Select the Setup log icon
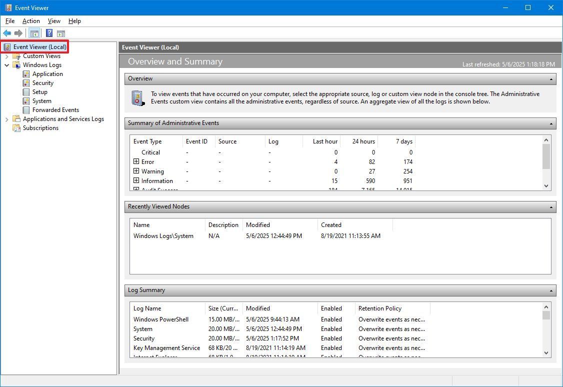The width and height of the screenshot is (563, 387). (26, 91)
